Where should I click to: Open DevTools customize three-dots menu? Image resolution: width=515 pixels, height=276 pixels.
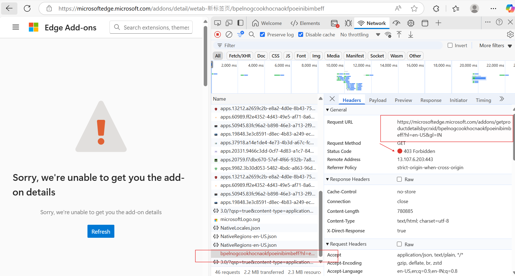(x=488, y=22)
